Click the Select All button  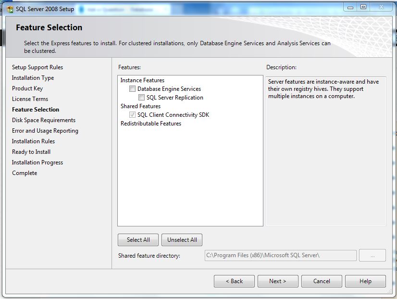click(x=138, y=240)
